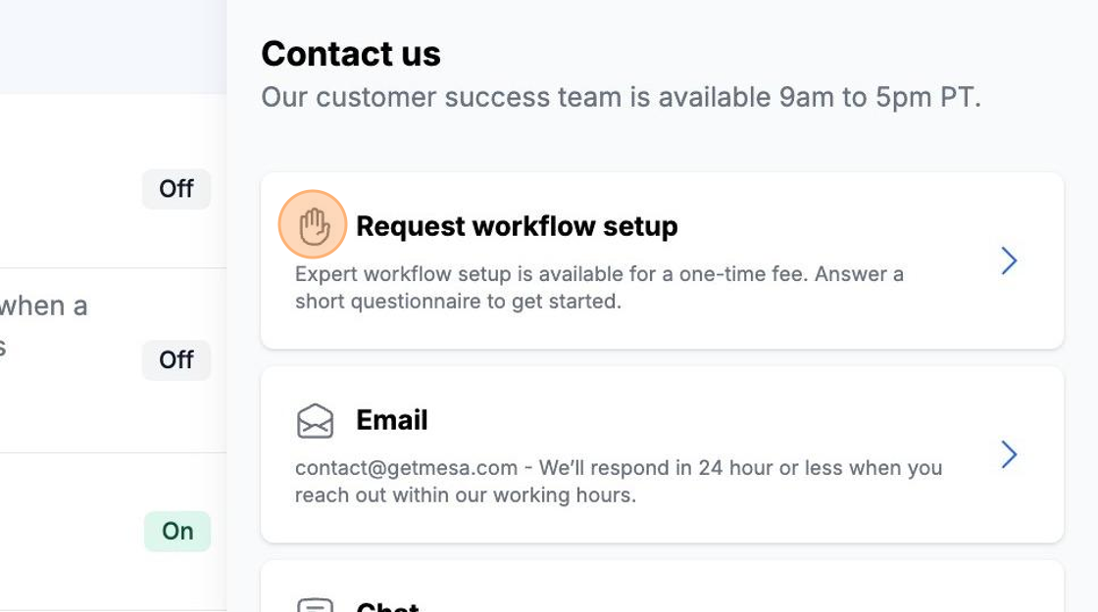Click the "Email" card heading
The height and width of the screenshot is (612, 1098).
(392, 420)
